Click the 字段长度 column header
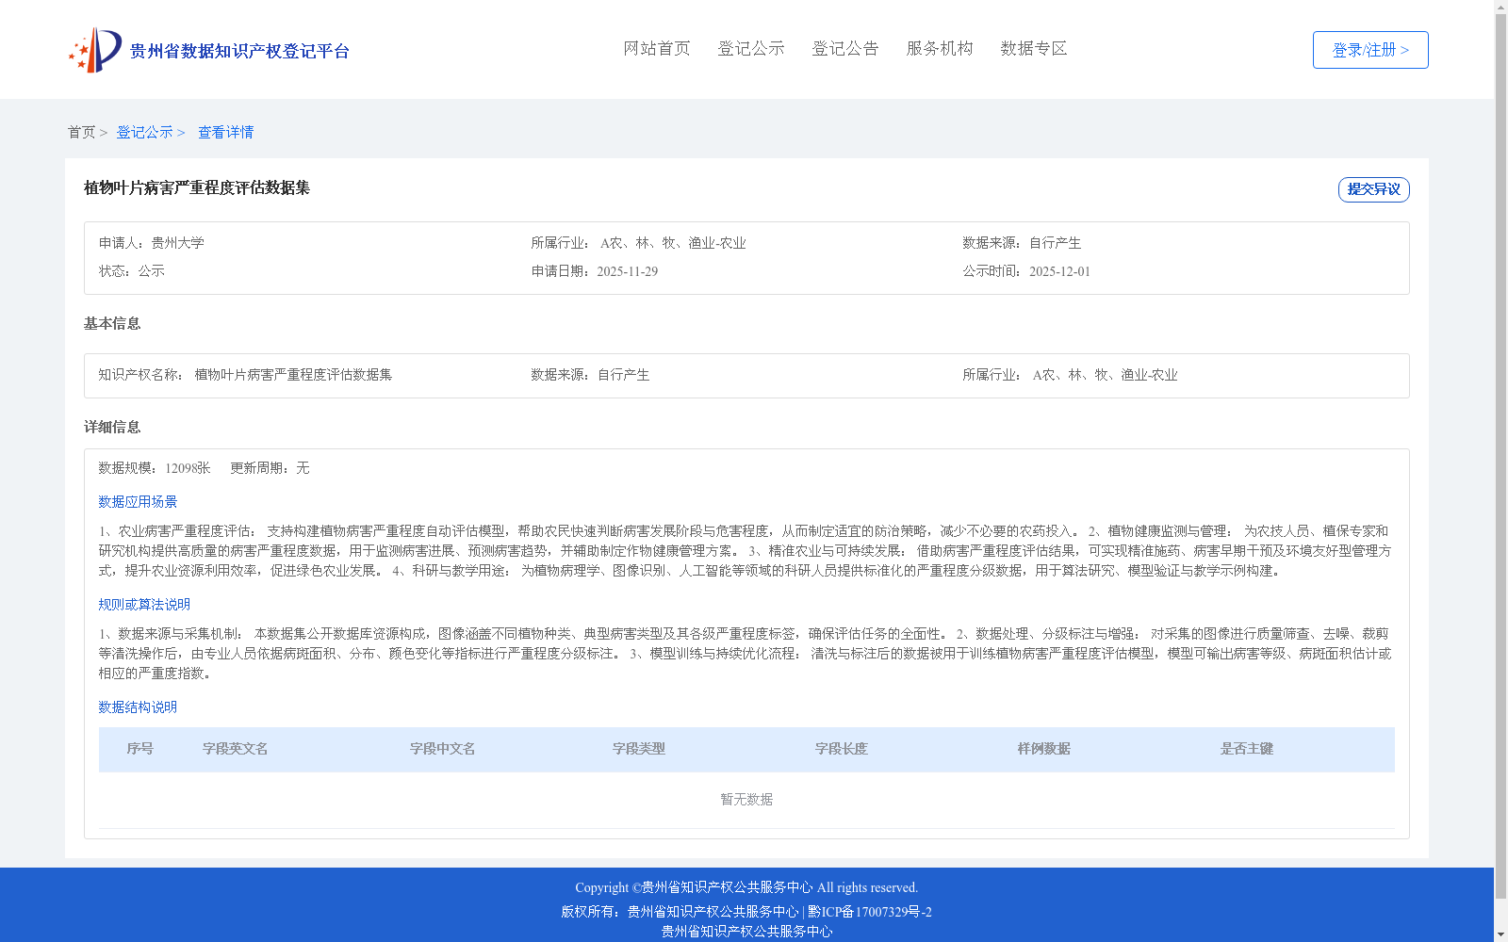The width and height of the screenshot is (1508, 942). (x=842, y=749)
